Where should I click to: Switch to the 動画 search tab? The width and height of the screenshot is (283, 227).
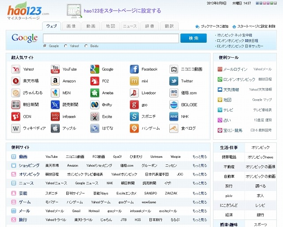(91, 26)
